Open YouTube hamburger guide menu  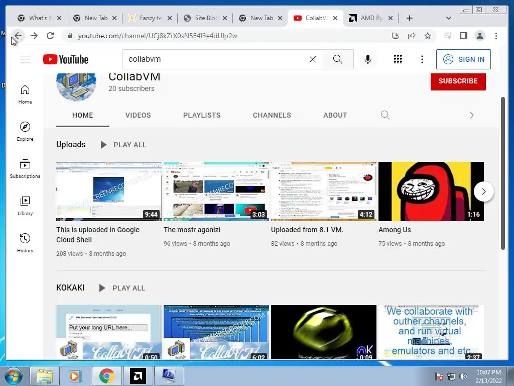click(x=25, y=59)
